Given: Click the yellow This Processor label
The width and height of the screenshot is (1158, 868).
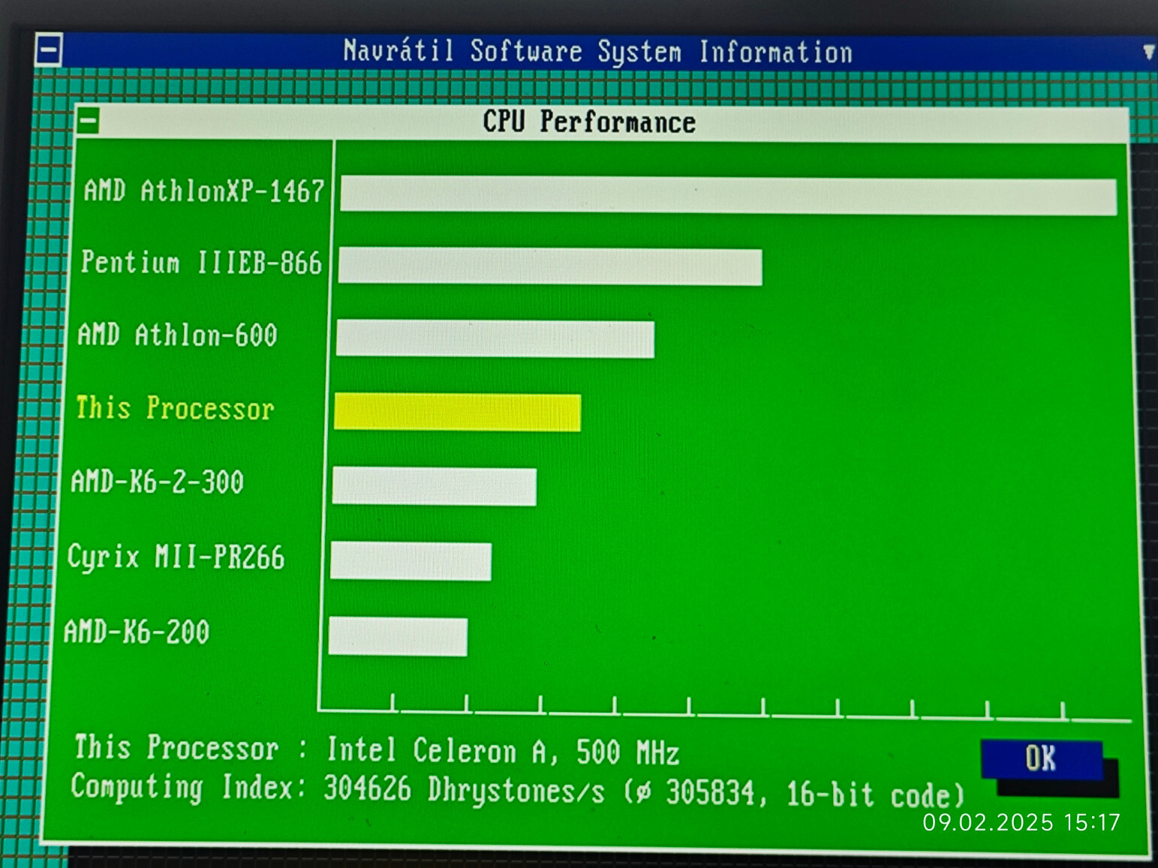Looking at the screenshot, I should click(175, 407).
